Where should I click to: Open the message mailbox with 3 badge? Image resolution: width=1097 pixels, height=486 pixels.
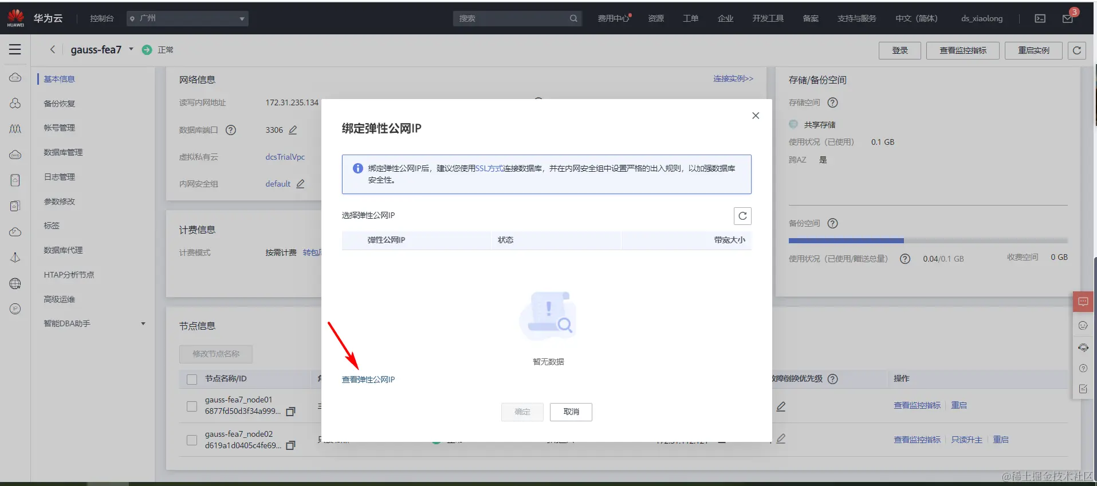1068,18
